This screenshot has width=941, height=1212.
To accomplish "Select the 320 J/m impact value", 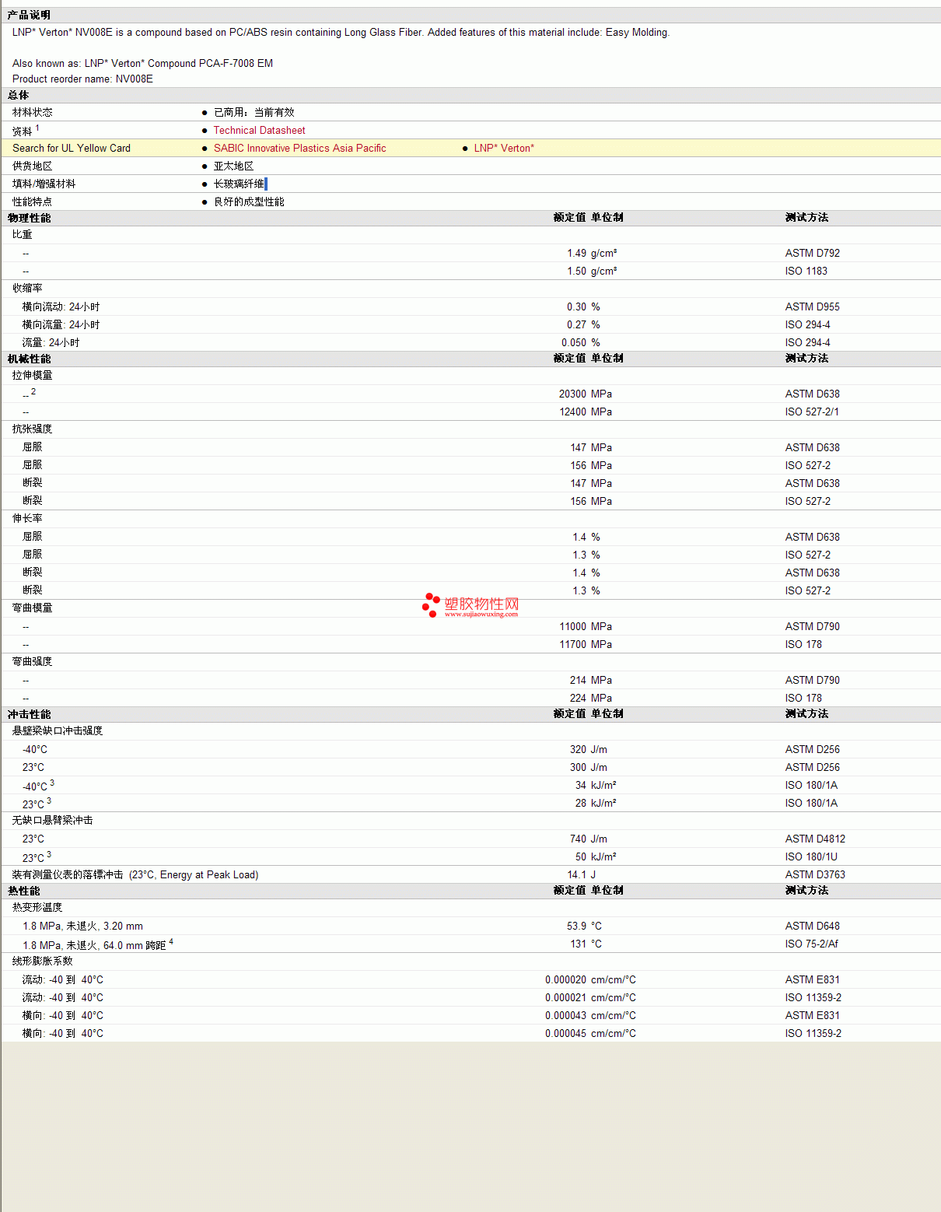I will tap(588, 749).
